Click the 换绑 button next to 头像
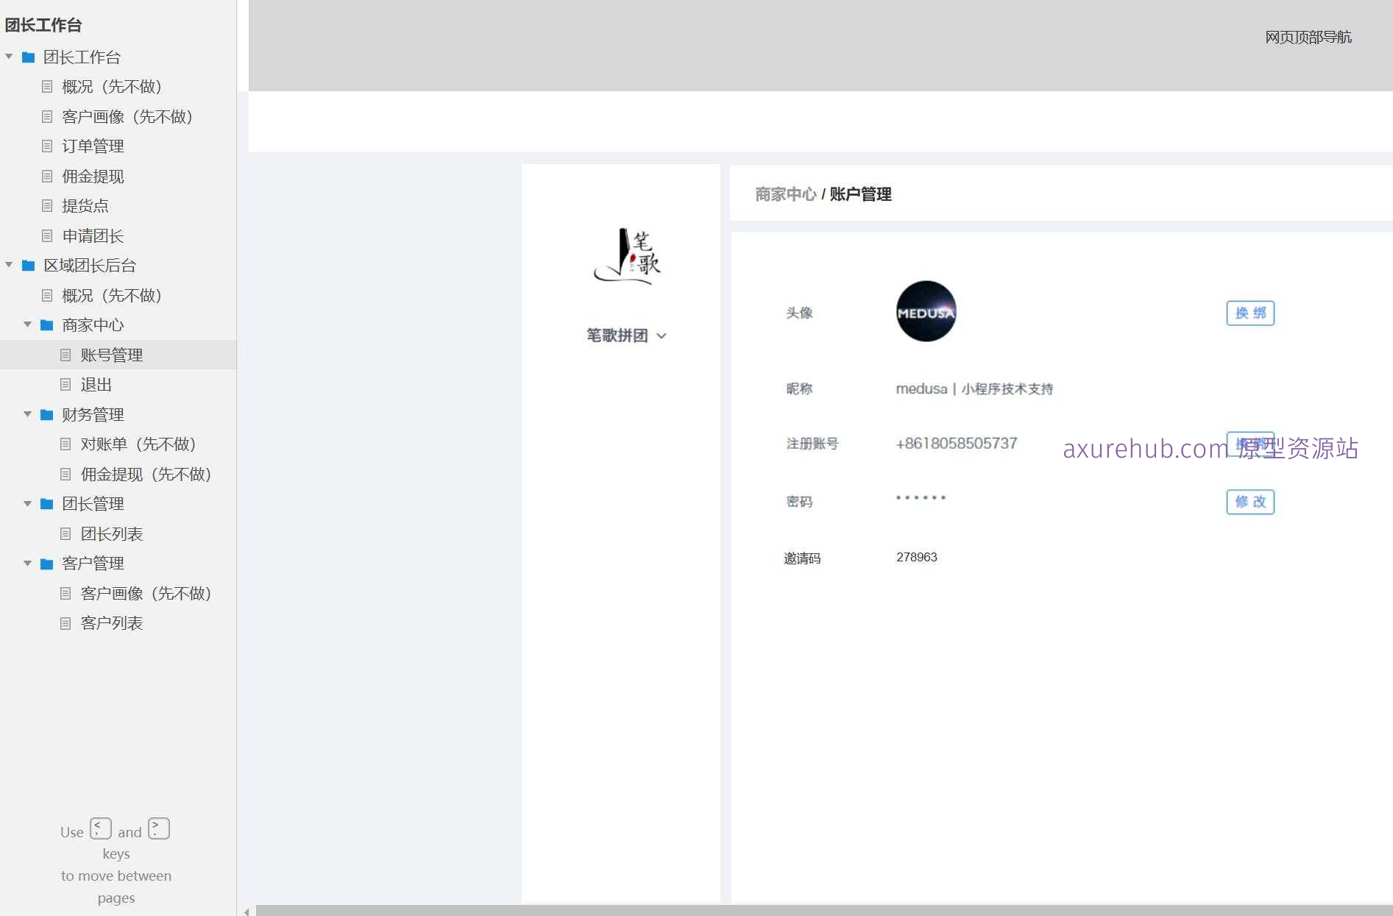The image size is (1393, 916). tap(1250, 313)
